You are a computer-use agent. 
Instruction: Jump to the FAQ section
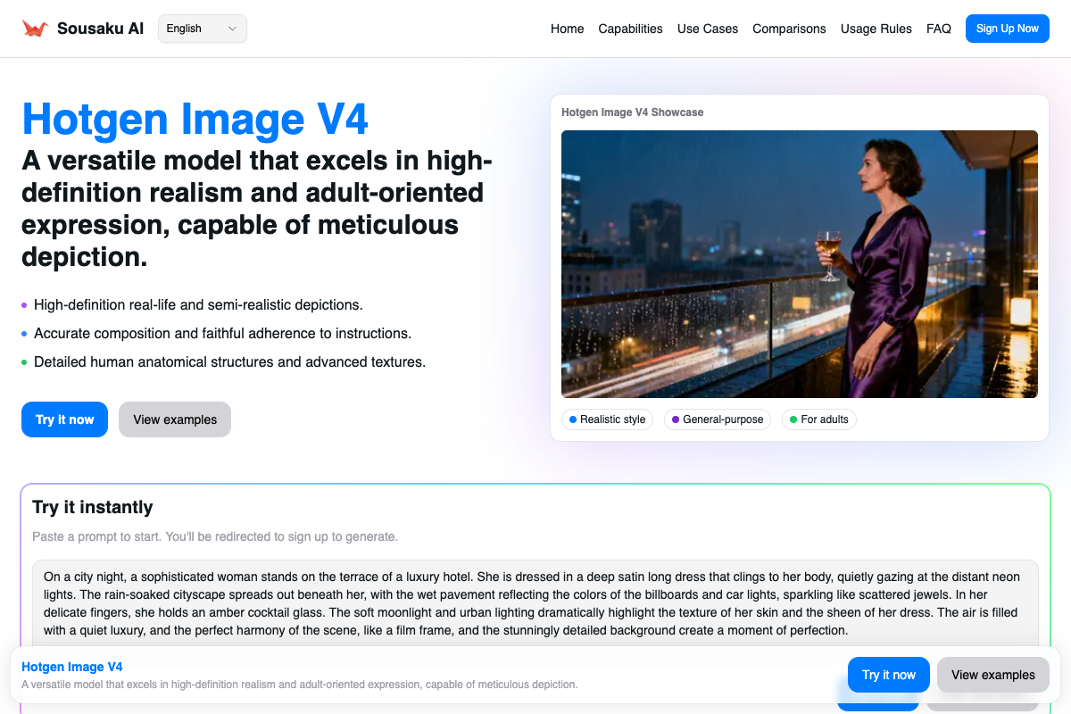point(938,29)
